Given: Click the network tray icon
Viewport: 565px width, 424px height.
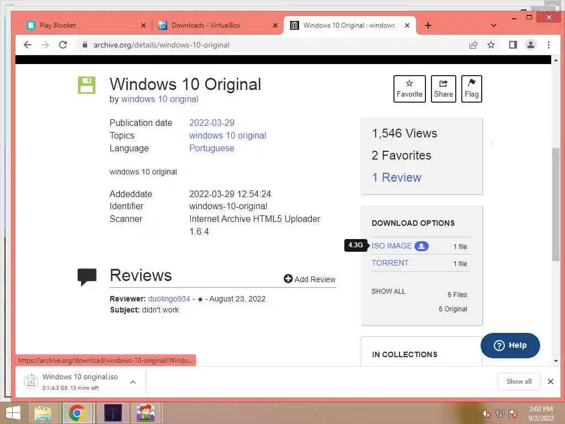Looking at the screenshot, I should point(500,414).
